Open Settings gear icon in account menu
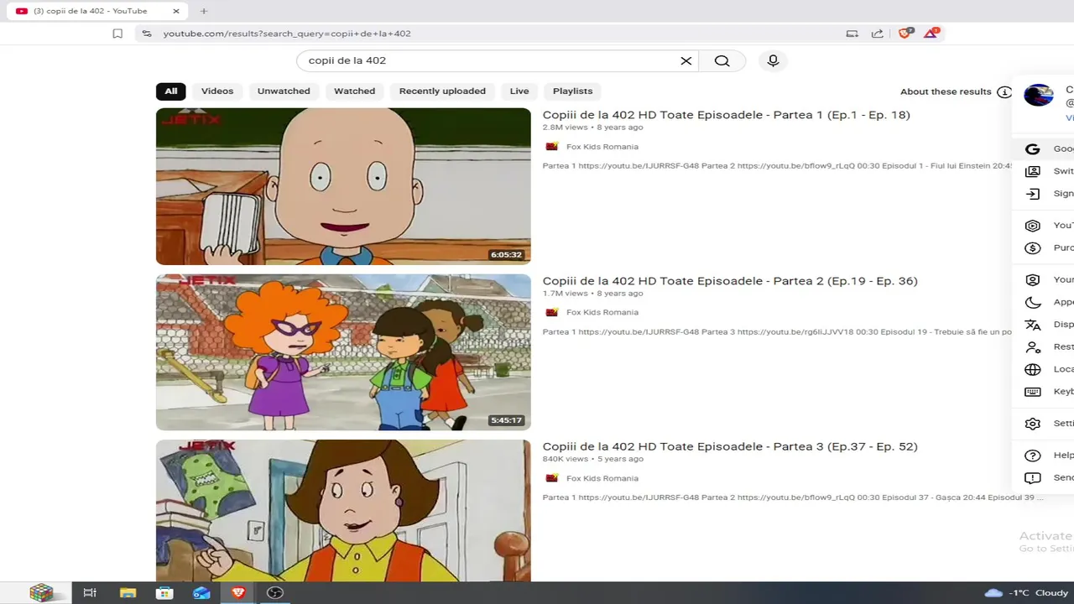1074x604 pixels. 1033,424
